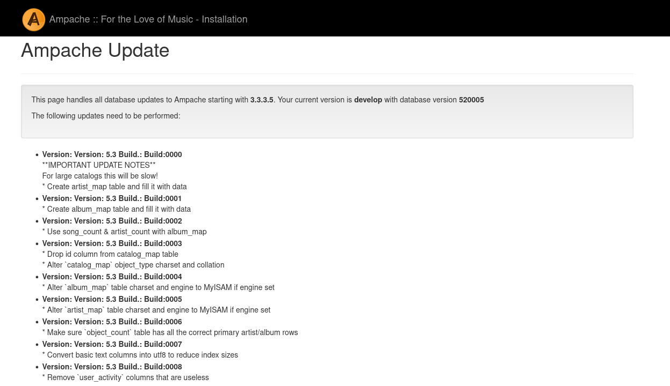Click 'Create album_map table' description line
This screenshot has width=670, height=386.
click(x=117, y=209)
